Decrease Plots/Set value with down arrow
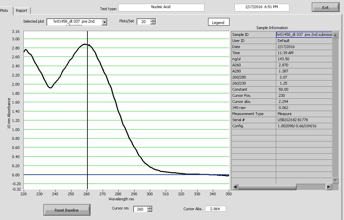Image resolution: width=344 pixels, height=220 pixels. (153, 23)
